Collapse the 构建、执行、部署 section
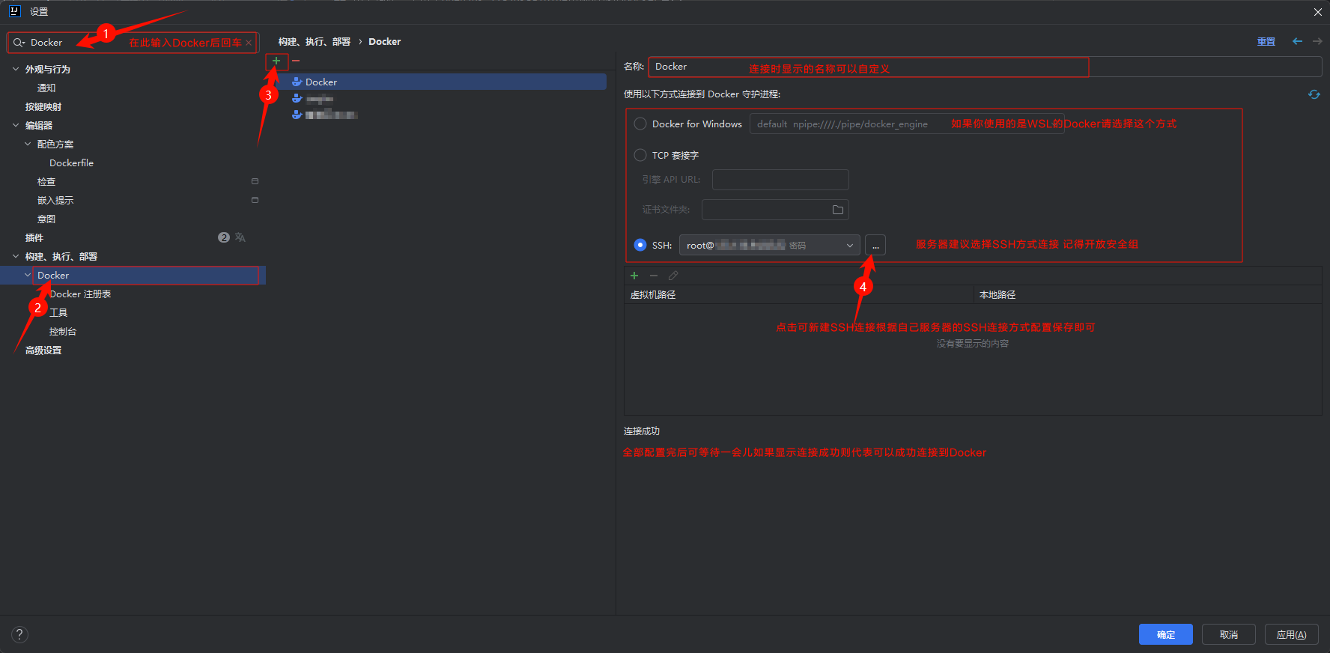Screen dimensions: 1330x653 [x=16, y=256]
